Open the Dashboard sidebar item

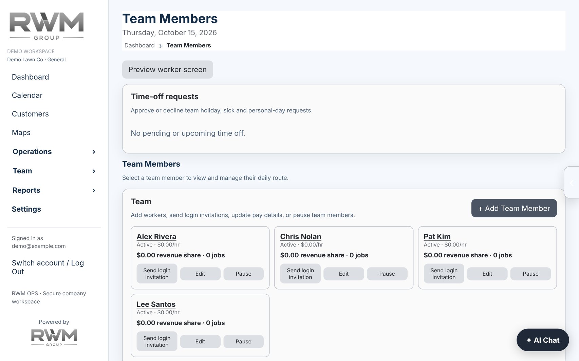[31, 77]
